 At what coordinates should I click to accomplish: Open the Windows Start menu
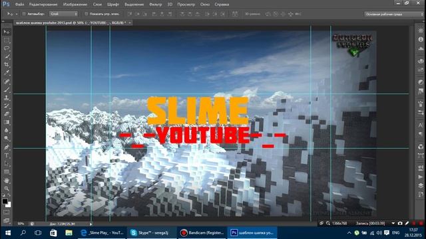[x=7, y=233]
